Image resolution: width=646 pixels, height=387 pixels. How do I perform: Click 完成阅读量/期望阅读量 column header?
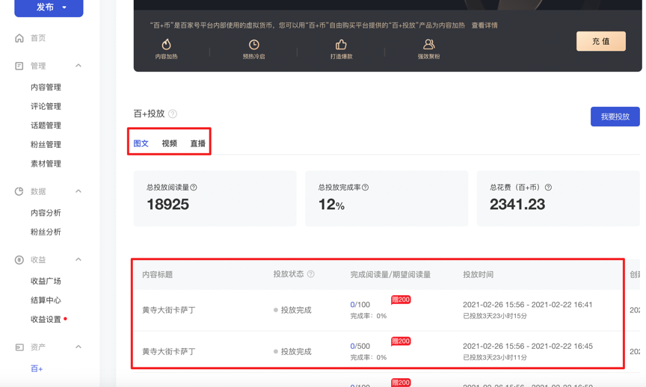[390, 275]
